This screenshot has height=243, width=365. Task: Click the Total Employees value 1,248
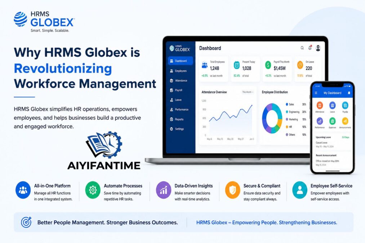(214, 68)
